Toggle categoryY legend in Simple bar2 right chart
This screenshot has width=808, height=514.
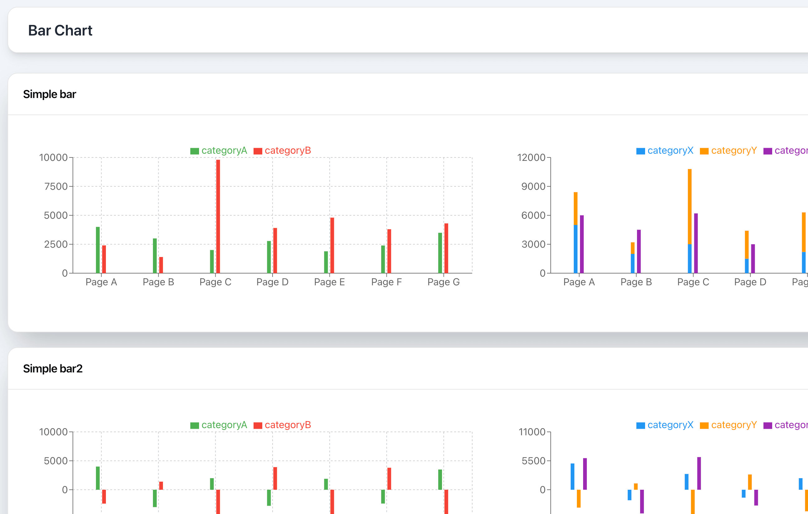(729, 425)
